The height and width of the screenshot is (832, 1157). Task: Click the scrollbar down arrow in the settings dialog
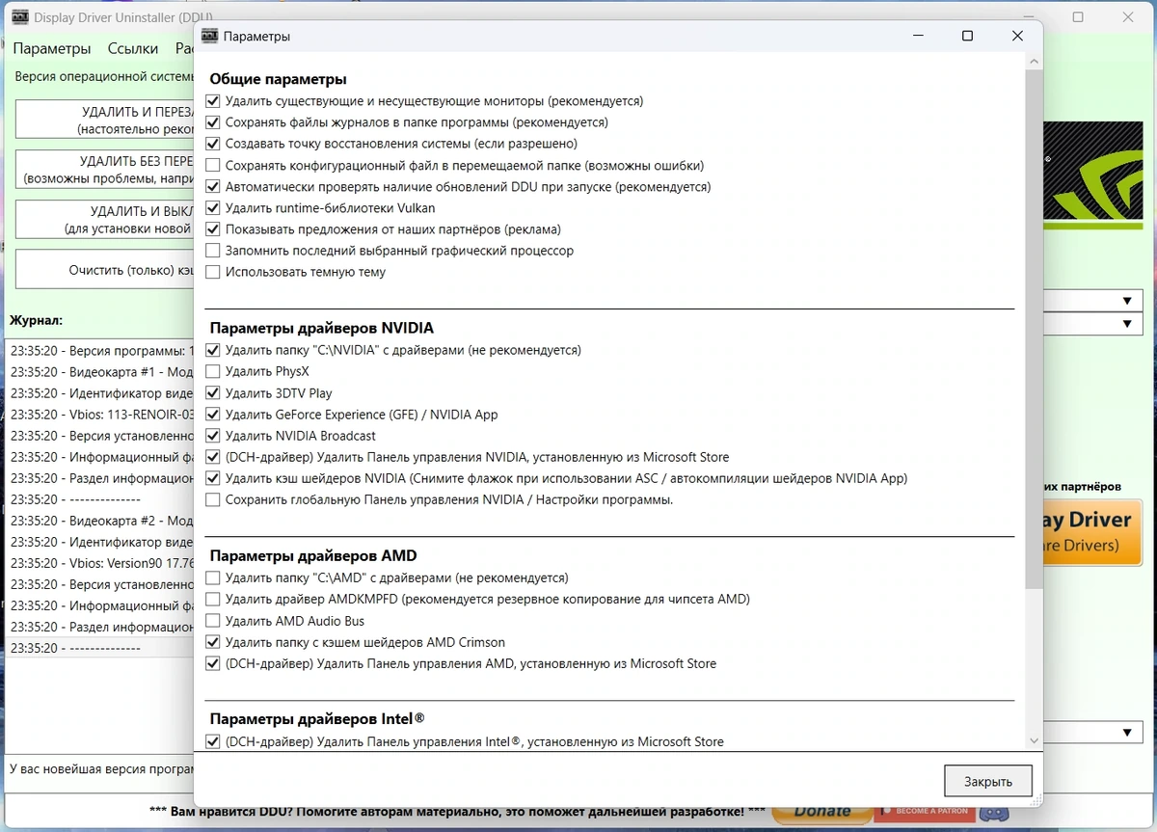[x=1034, y=740]
